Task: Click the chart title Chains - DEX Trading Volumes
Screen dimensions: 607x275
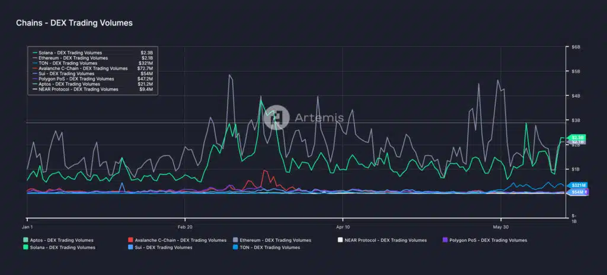Action: 74,23
